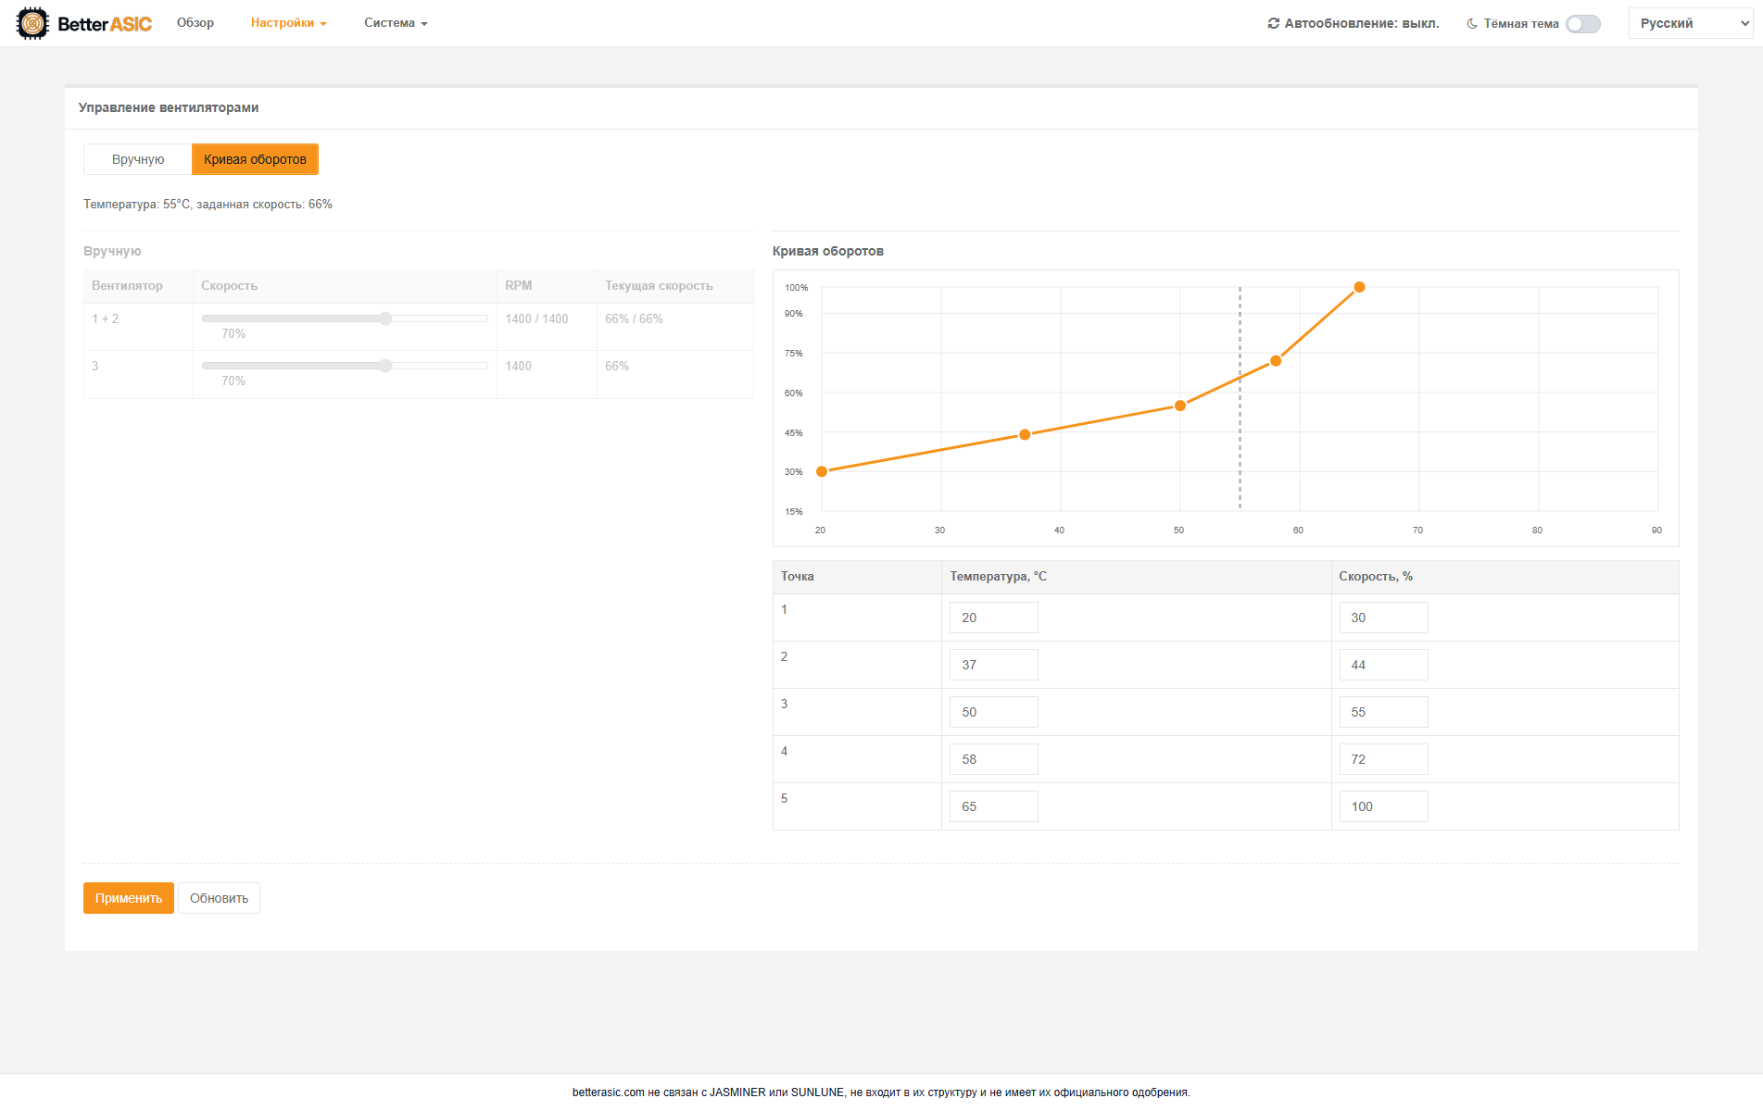Click point 2 temperature field with 37

click(x=993, y=665)
